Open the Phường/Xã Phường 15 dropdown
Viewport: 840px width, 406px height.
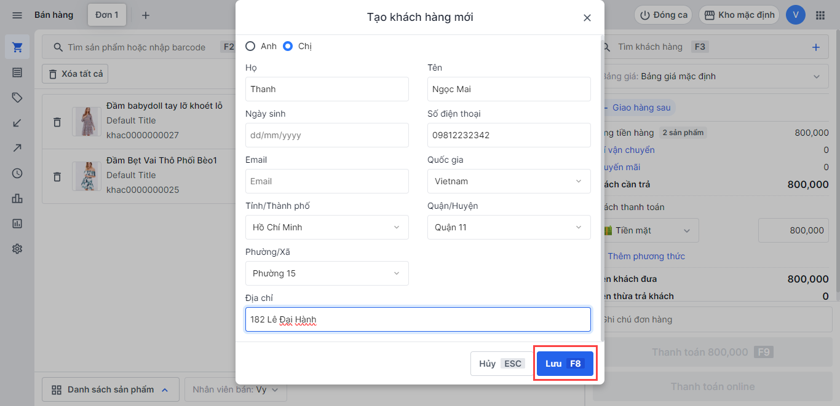[327, 273]
